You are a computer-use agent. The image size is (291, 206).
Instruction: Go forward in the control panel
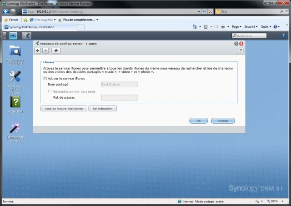pyautogui.click(x=45, y=50)
